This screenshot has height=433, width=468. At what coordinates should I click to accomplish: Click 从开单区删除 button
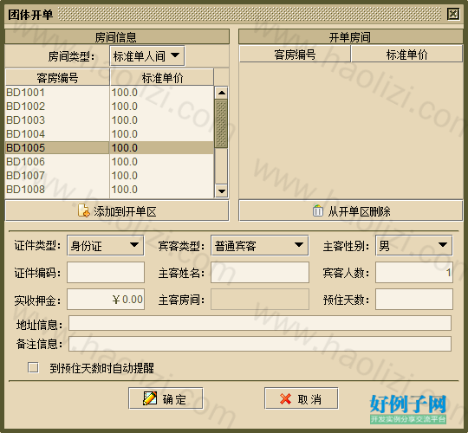point(351,210)
